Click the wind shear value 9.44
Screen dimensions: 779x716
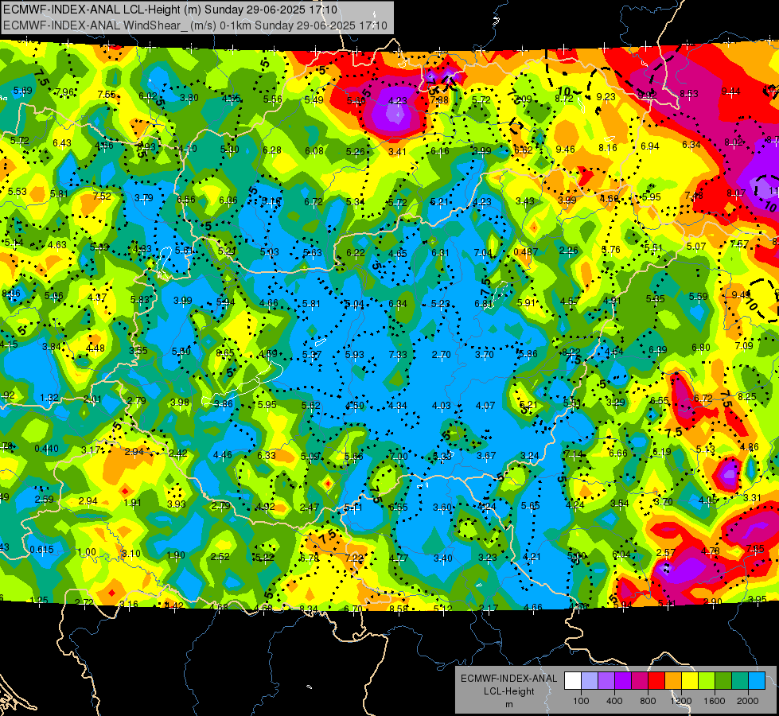click(730, 91)
